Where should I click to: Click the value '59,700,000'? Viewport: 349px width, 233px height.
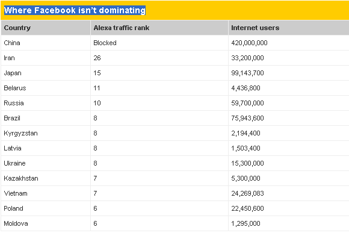tap(247, 103)
